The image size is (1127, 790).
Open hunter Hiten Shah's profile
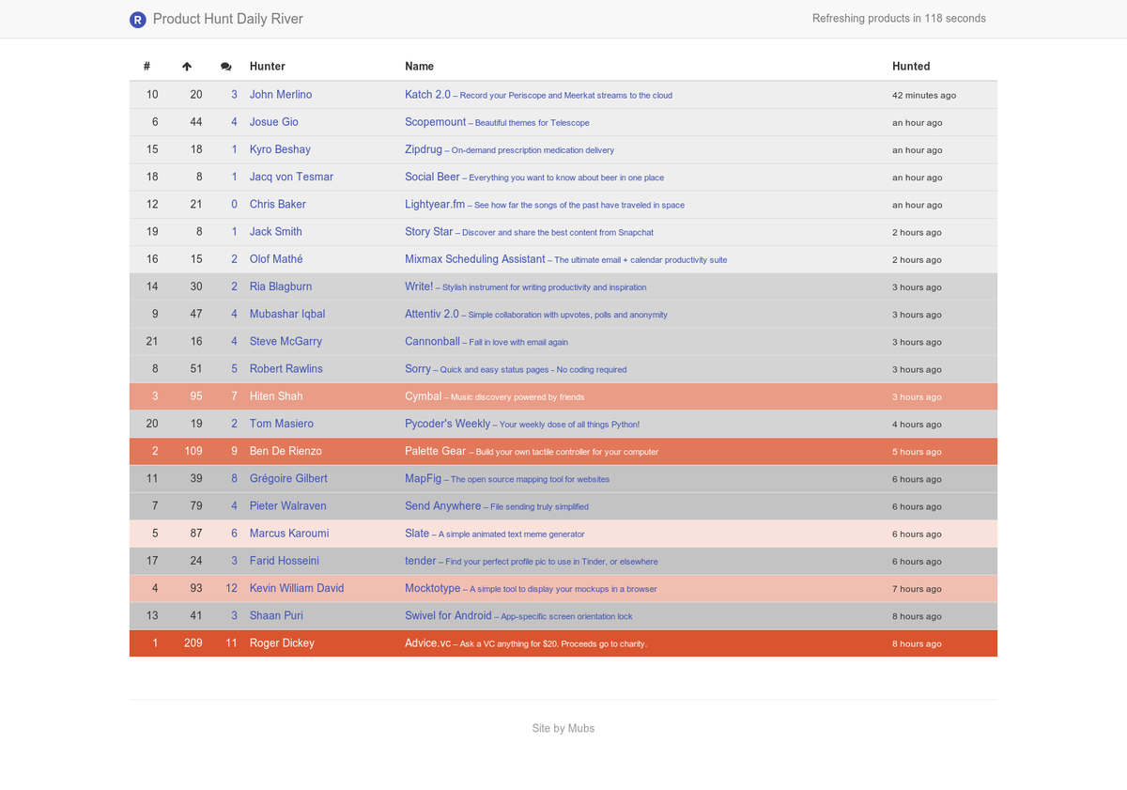(276, 395)
